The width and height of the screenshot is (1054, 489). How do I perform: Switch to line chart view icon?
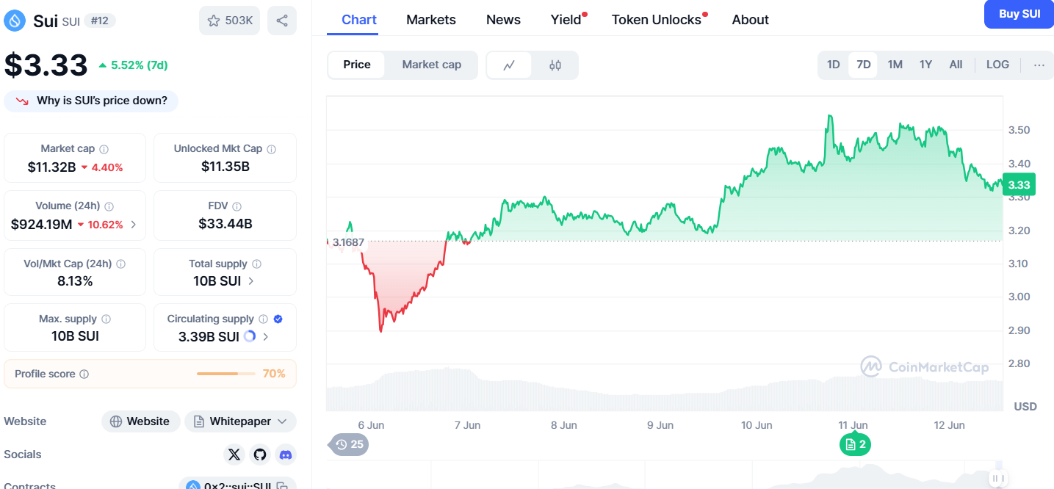click(509, 65)
